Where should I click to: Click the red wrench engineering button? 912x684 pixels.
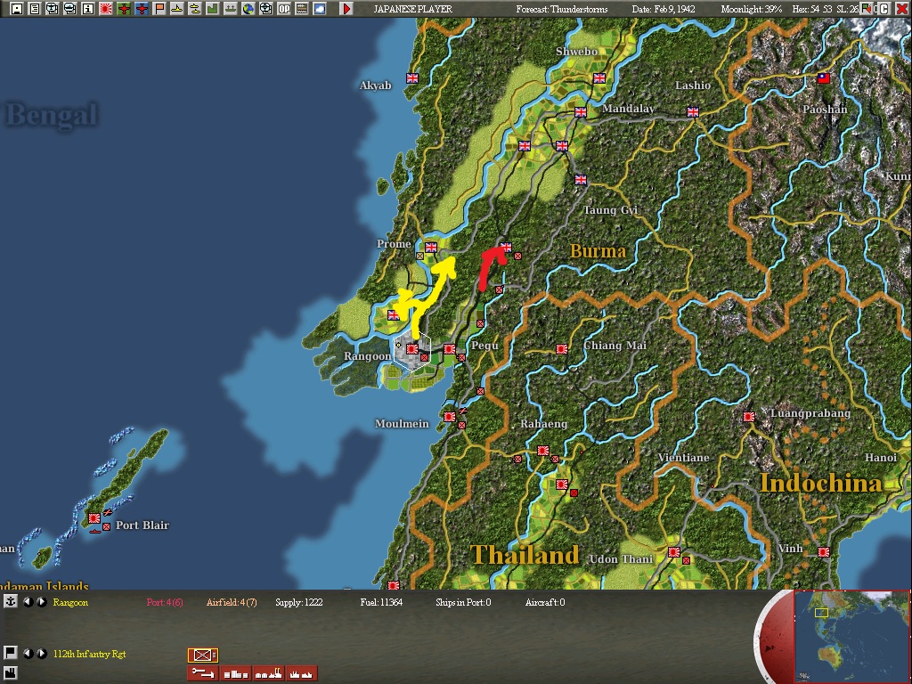(203, 673)
